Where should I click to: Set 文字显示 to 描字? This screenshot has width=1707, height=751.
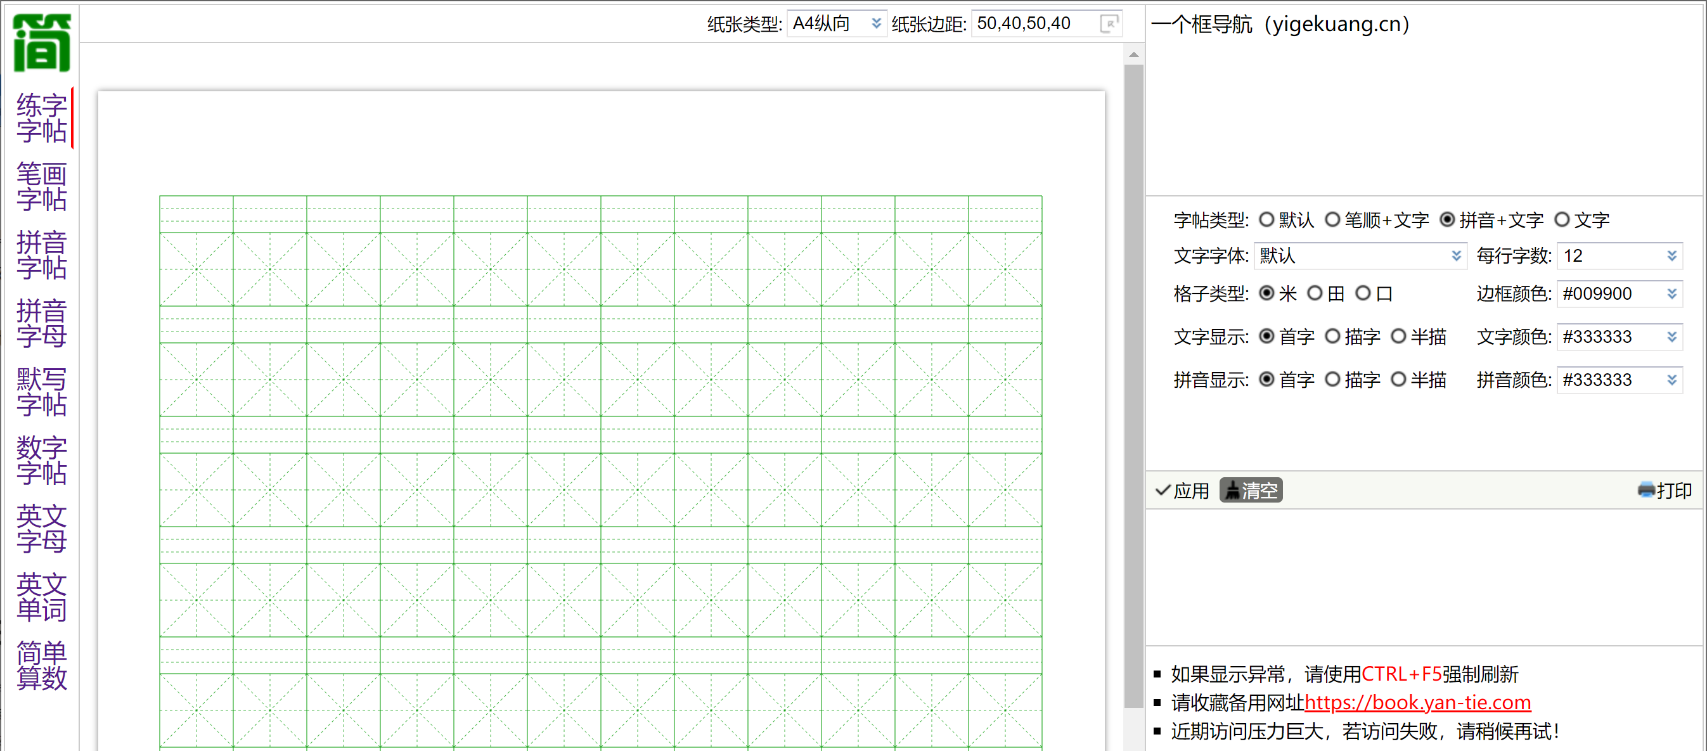point(1332,337)
